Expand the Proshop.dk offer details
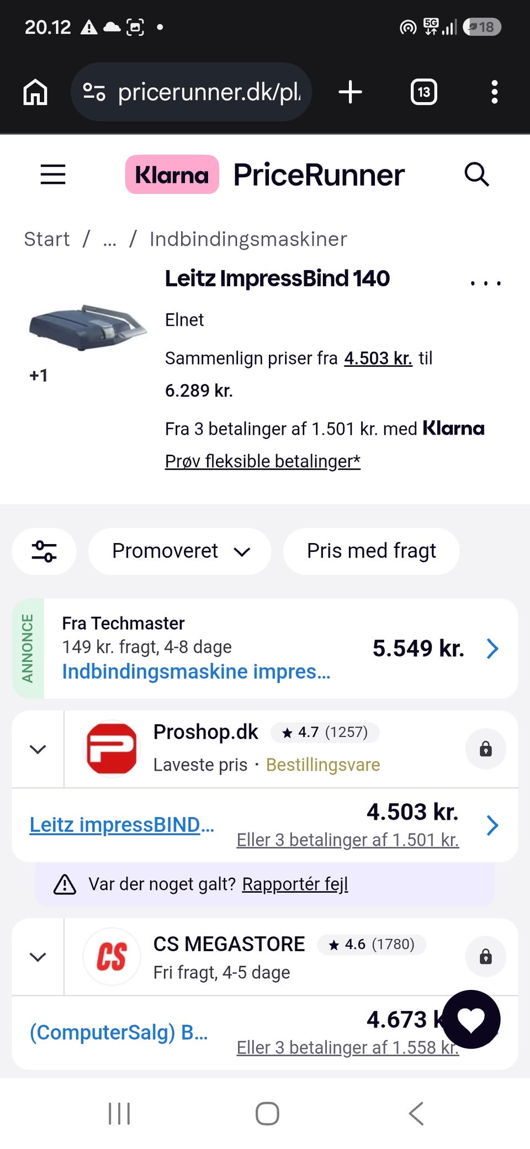This screenshot has height=1149, width=530. (38, 749)
